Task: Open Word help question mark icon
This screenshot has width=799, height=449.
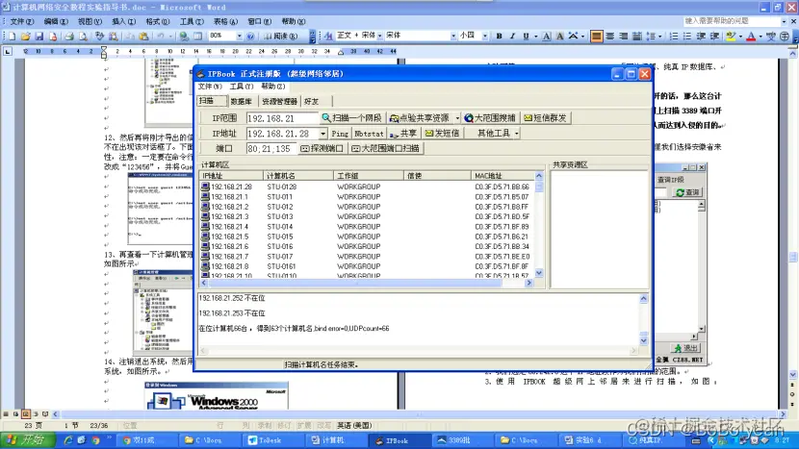Action: [250, 37]
